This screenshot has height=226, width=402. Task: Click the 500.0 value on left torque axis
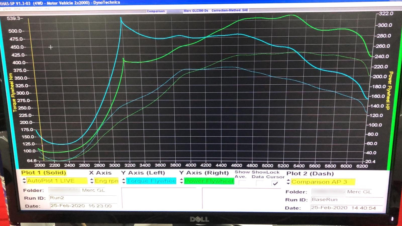(16, 31)
